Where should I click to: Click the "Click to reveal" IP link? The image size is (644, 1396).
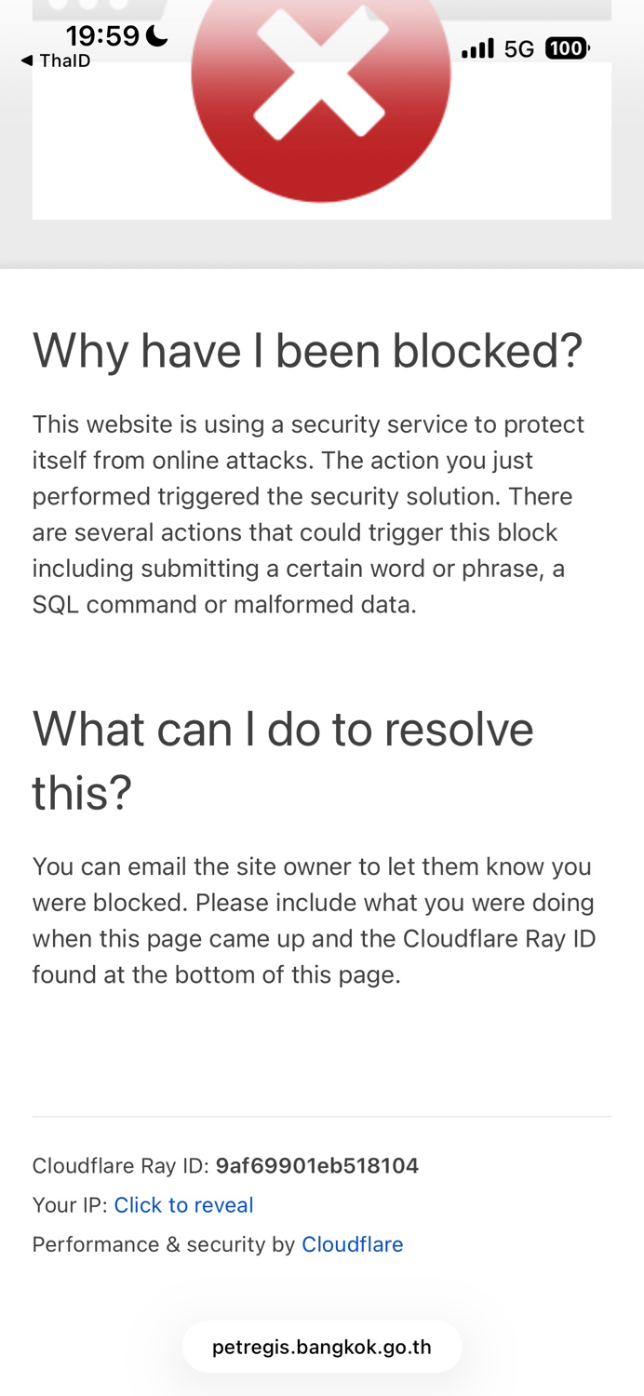(x=183, y=1205)
